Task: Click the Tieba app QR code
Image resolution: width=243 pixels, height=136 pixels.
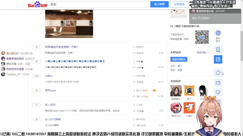Action: pyautogui.click(x=202, y=37)
